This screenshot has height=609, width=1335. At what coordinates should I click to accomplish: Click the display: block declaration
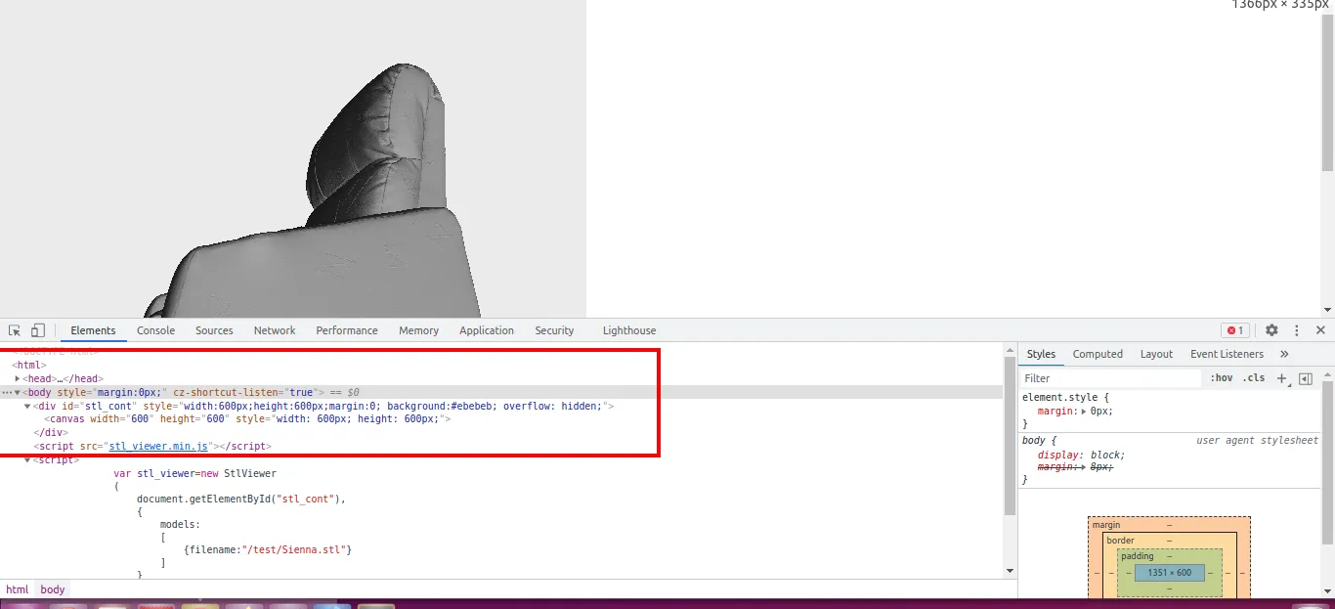[x=1081, y=455]
